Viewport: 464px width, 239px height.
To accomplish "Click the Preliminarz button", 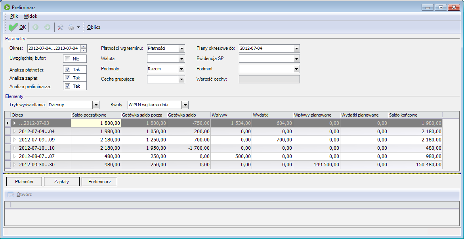I will click(x=99, y=182).
